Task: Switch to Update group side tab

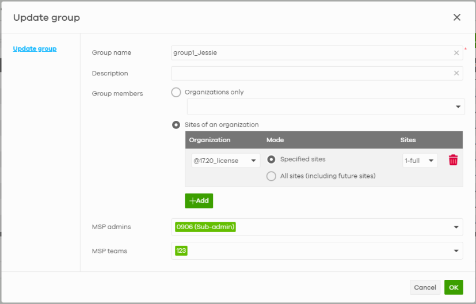Action: click(x=35, y=49)
